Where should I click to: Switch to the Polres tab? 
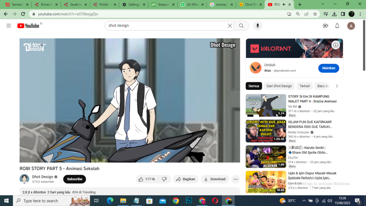(46, 4)
